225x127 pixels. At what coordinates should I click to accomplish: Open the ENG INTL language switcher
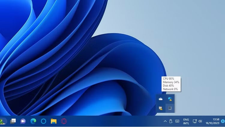pos(186,121)
